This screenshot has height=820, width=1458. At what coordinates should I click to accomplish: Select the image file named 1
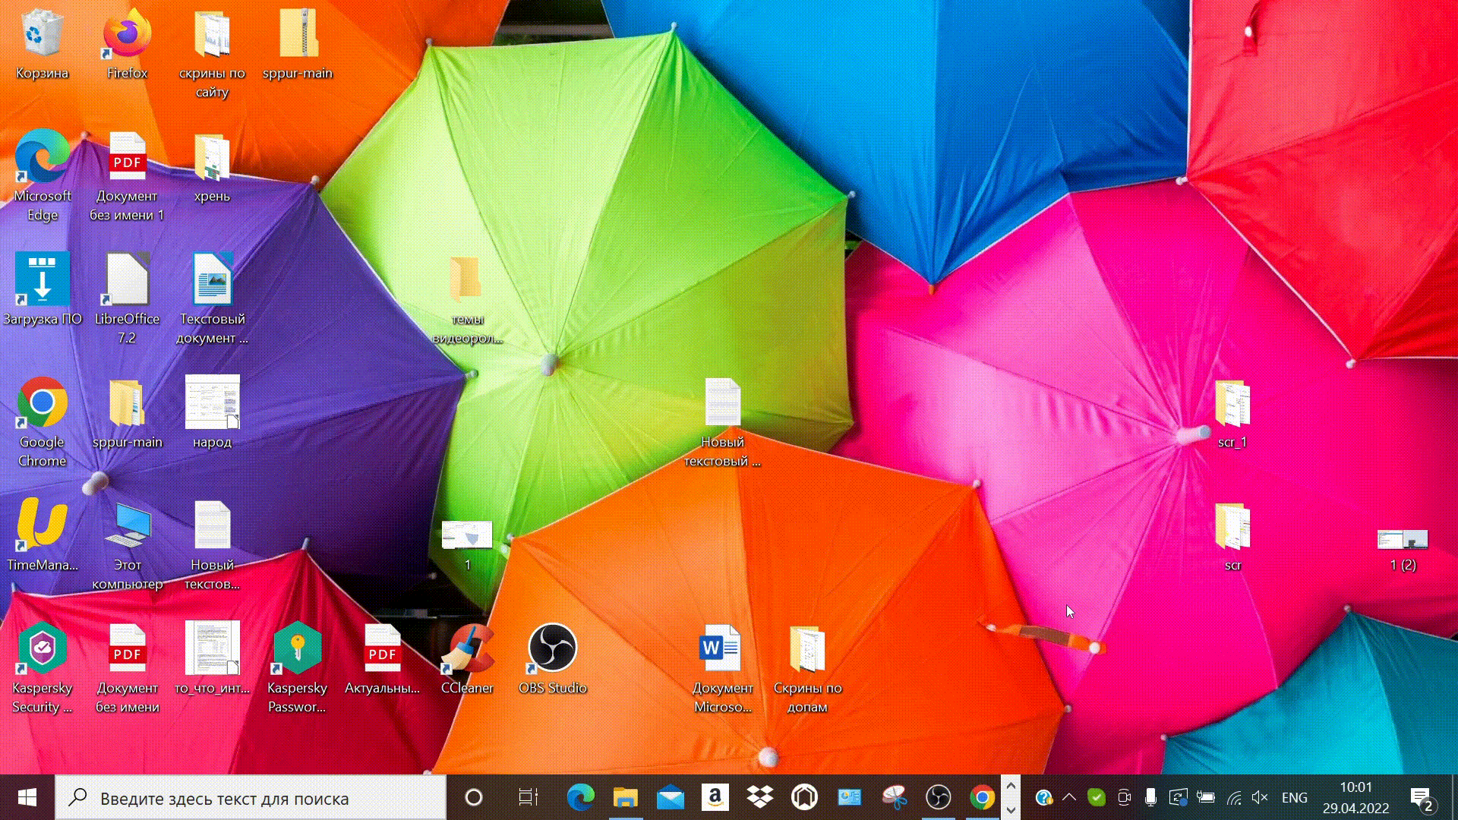pyautogui.click(x=467, y=545)
